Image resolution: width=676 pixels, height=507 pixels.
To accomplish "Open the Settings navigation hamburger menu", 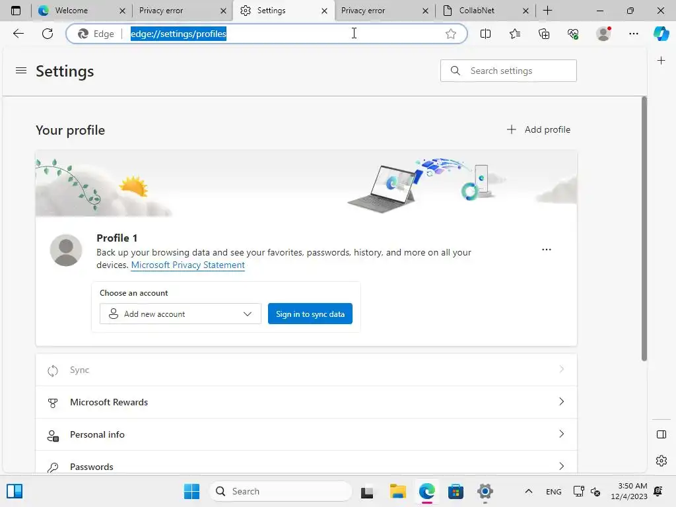I will coord(21,70).
